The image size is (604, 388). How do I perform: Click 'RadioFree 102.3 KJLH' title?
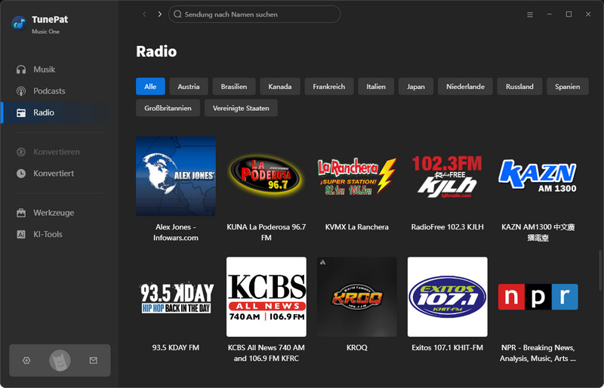(447, 227)
